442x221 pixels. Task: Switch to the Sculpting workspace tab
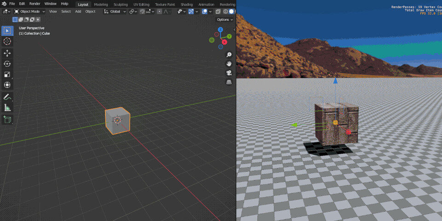click(121, 5)
